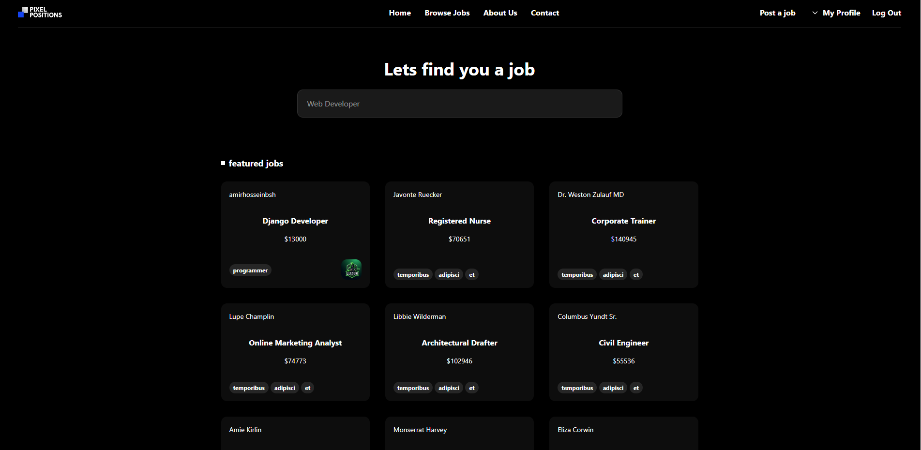This screenshot has width=921, height=450.
Task: Click employer name amirhosseinbsh
Action: coord(252,195)
